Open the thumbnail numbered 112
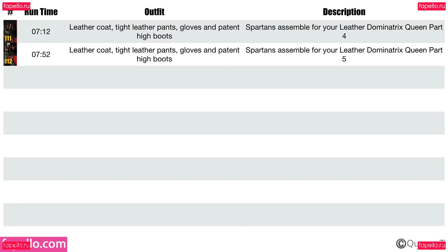Image resolution: width=448 pixels, height=252 pixels. pos(10,54)
